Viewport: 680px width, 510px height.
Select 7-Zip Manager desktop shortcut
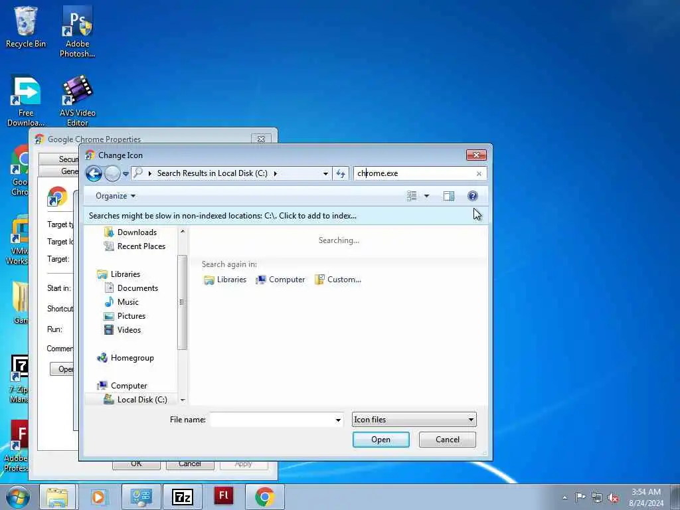(x=19, y=379)
